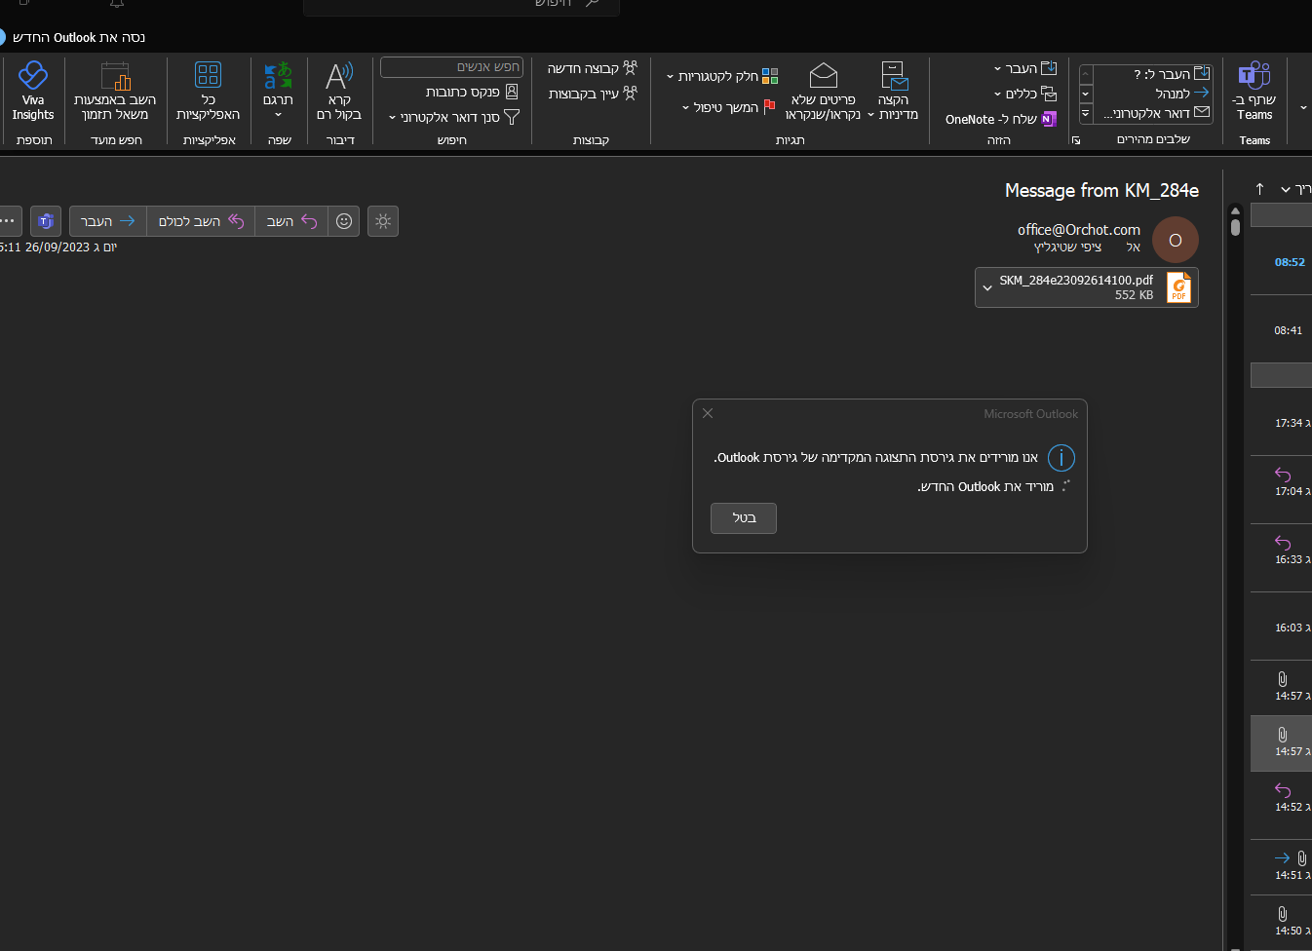Send message to OneNote
Viewport: 1312px width, 951px height.
pos(1001,119)
